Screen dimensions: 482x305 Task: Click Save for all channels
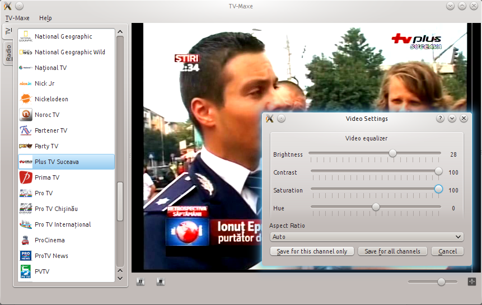pyautogui.click(x=392, y=251)
